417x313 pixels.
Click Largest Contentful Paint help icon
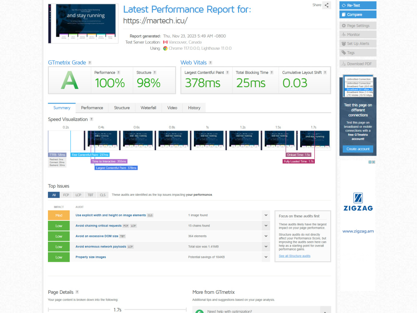227,72
